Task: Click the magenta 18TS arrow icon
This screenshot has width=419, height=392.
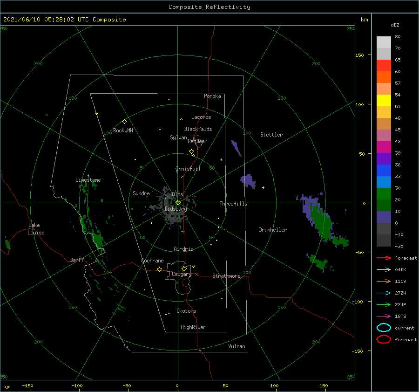Action: pos(384,316)
